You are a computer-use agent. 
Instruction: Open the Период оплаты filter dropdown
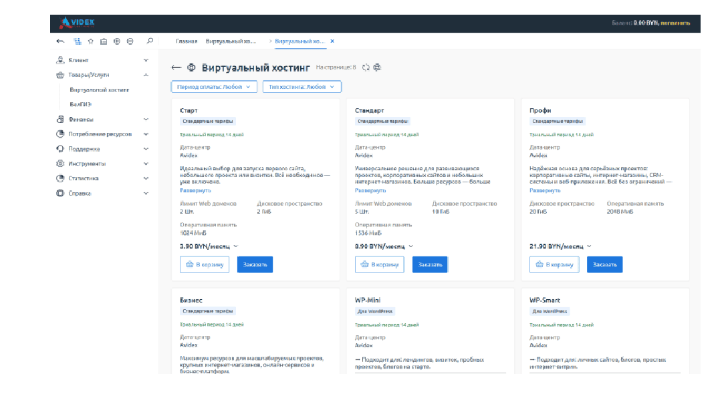[214, 87]
